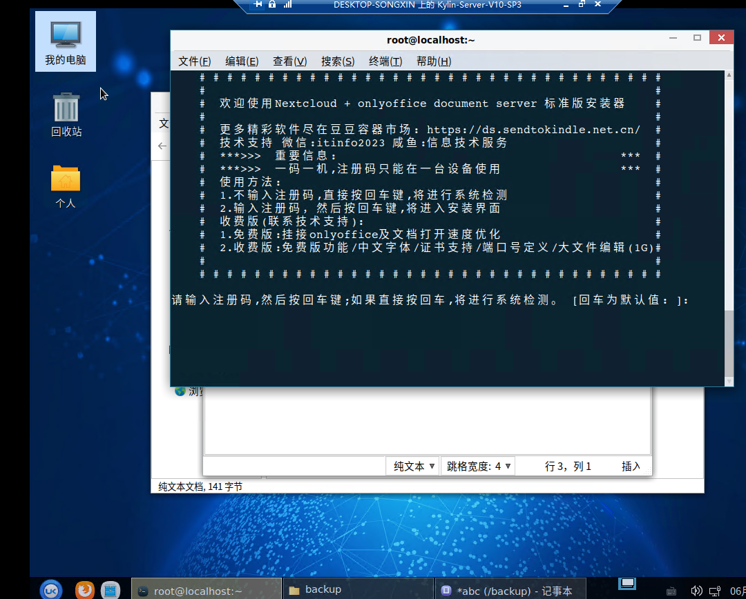
Task: Click the terminal scrollbar down arrow
Action: [x=729, y=381]
